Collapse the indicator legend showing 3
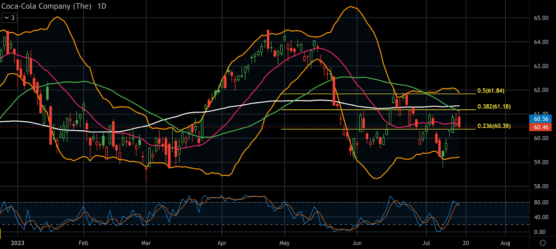Viewport: 556px width, 249px height. (9, 18)
